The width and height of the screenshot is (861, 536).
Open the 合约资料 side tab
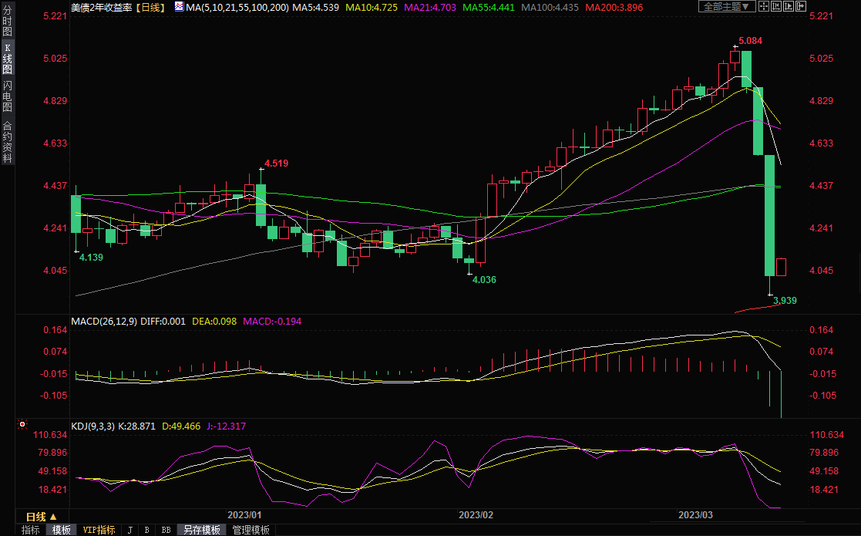click(7, 142)
